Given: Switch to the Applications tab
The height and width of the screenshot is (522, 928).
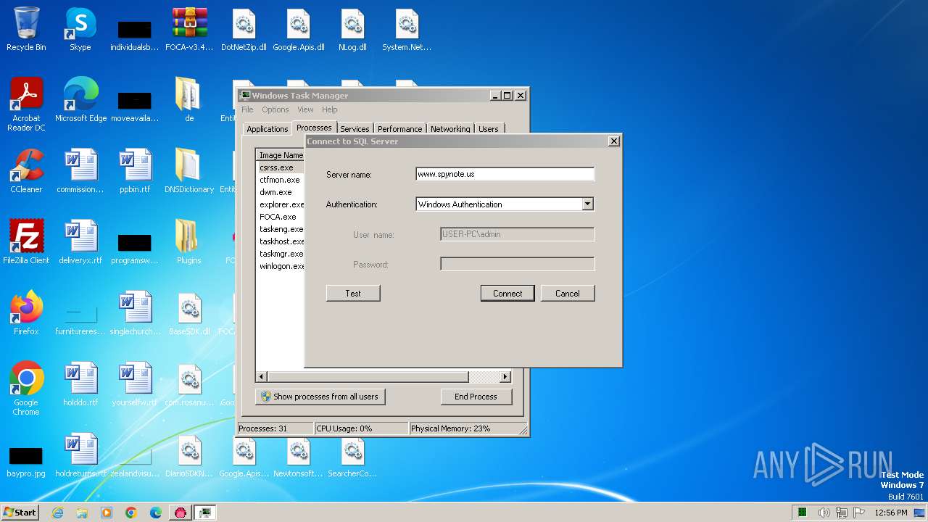Looking at the screenshot, I should 268,129.
